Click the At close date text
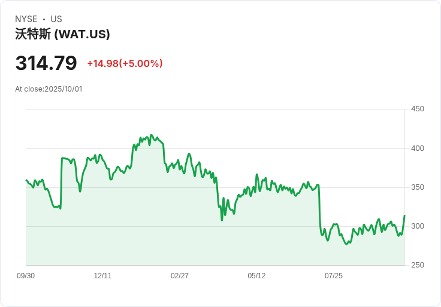Screen dimensions: 441x307 click(x=49, y=89)
